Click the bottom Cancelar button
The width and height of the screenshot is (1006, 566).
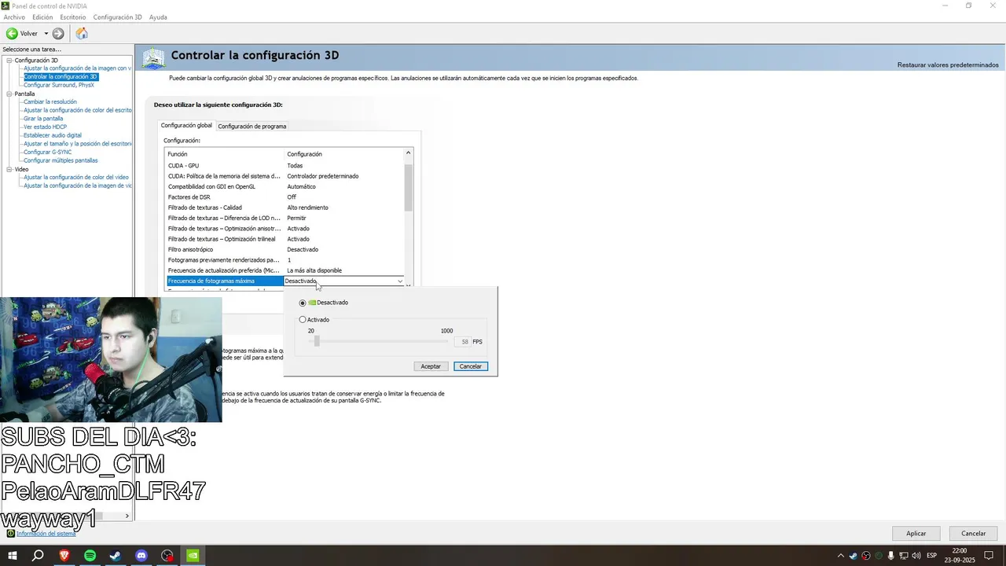(x=973, y=533)
